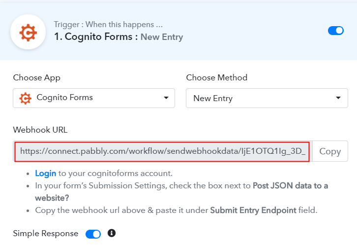The image size is (357, 246).
Task: Open the Choose App dropdown showing Cognito Forms
Action: pos(93,98)
